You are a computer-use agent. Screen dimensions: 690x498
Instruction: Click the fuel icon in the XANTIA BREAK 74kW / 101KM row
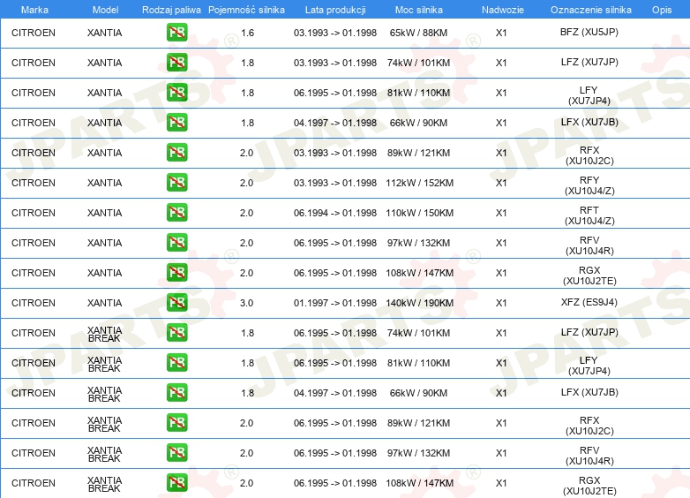tap(176, 332)
